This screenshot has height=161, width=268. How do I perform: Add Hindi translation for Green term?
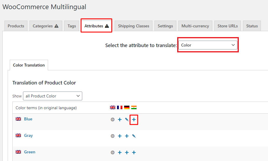pos(134,152)
